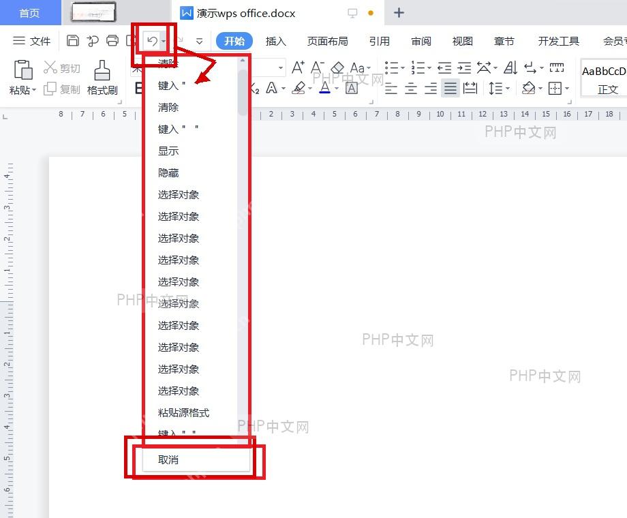The image size is (627, 518).
Task: Click the Export to PDF icon
Action: click(x=93, y=41)
